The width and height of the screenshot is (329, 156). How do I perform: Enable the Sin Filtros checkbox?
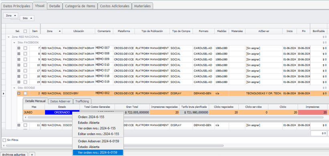pos(4,140)
